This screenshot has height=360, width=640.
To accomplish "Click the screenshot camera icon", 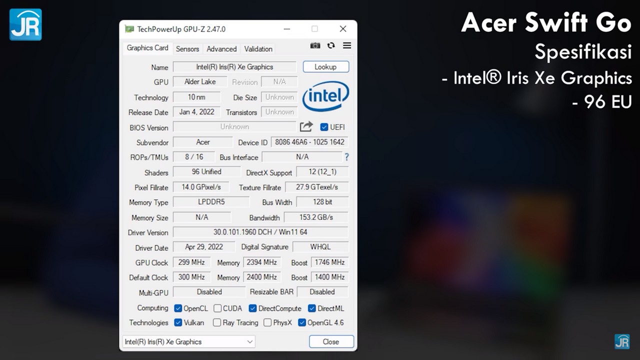I will (x=315, y=45).
